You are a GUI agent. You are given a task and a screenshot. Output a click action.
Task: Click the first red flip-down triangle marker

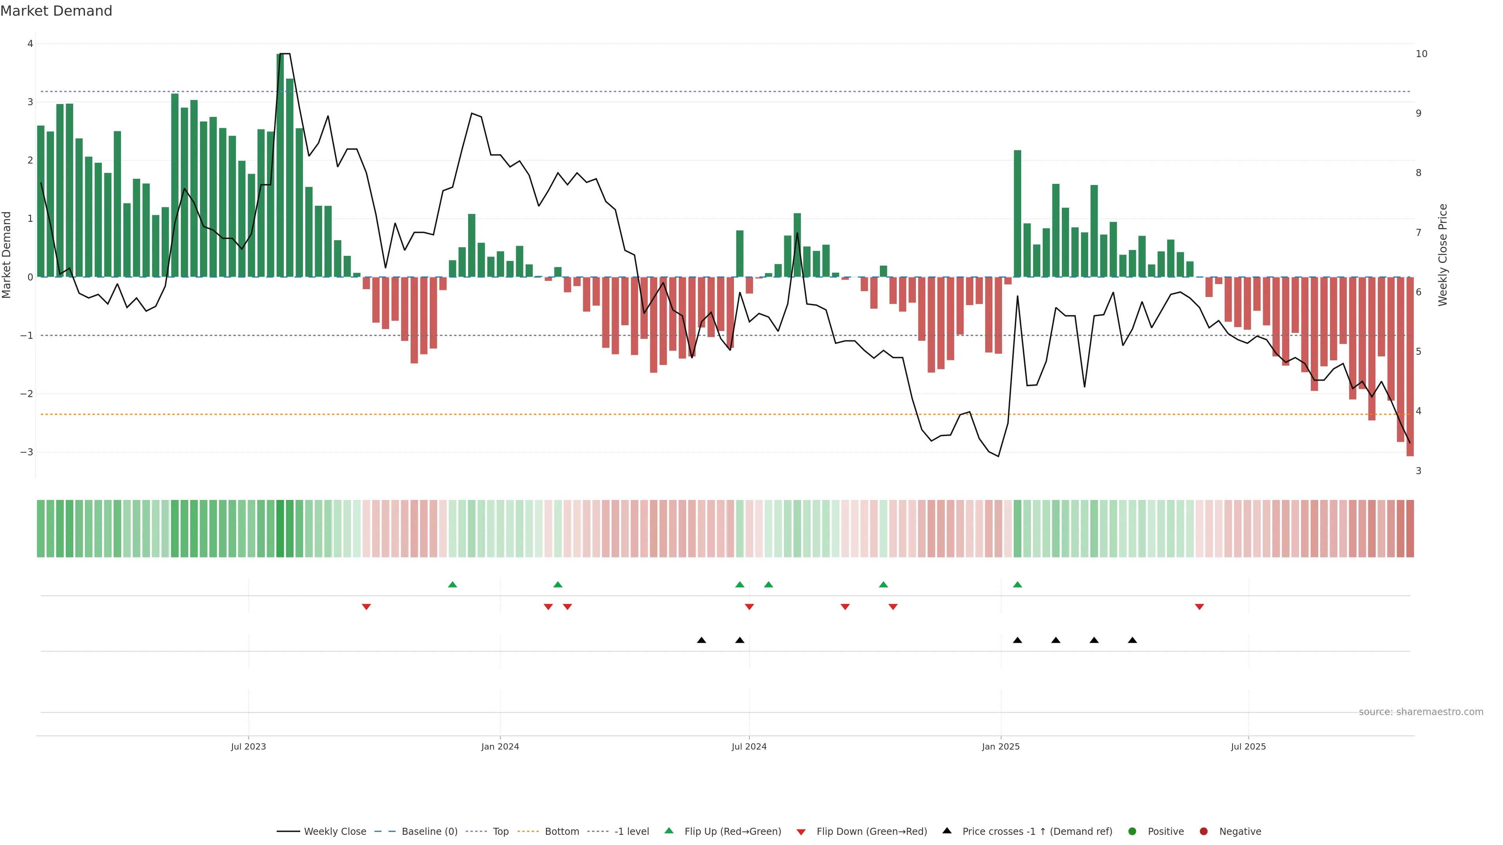pyautogui.click(x=366, y=607)
